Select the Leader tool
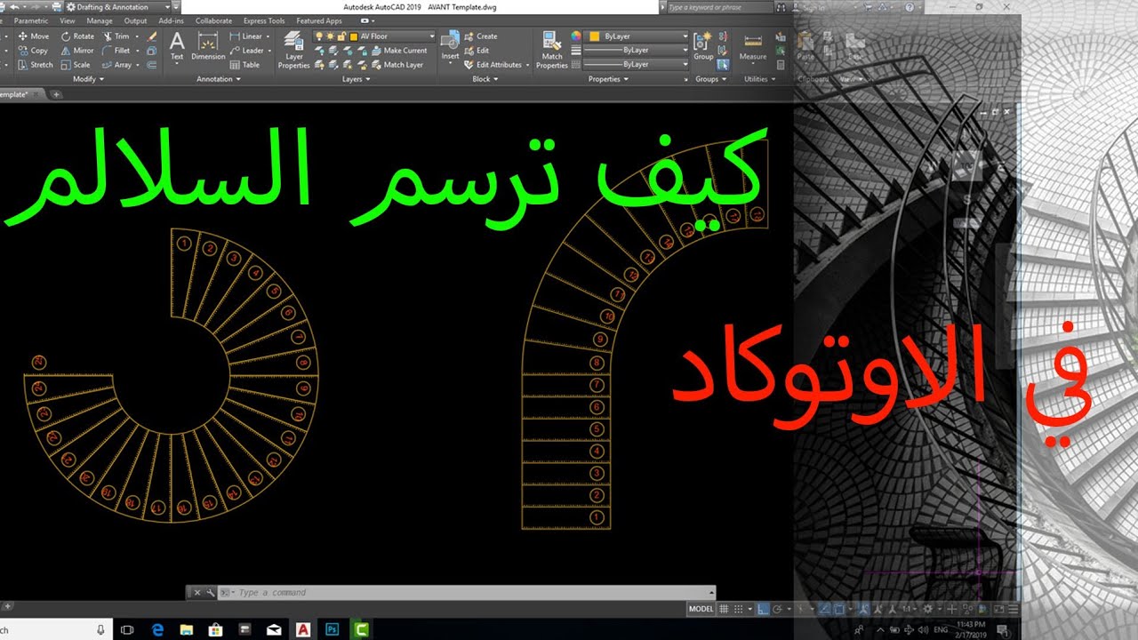 247,51
